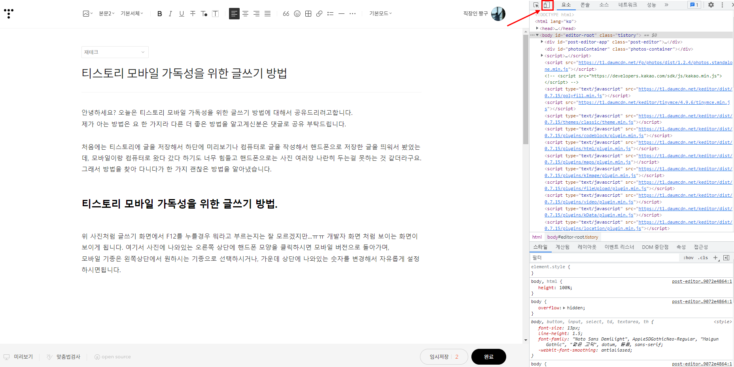
Task: Toggle the :hov element state panel
Action: pos(689,258)
